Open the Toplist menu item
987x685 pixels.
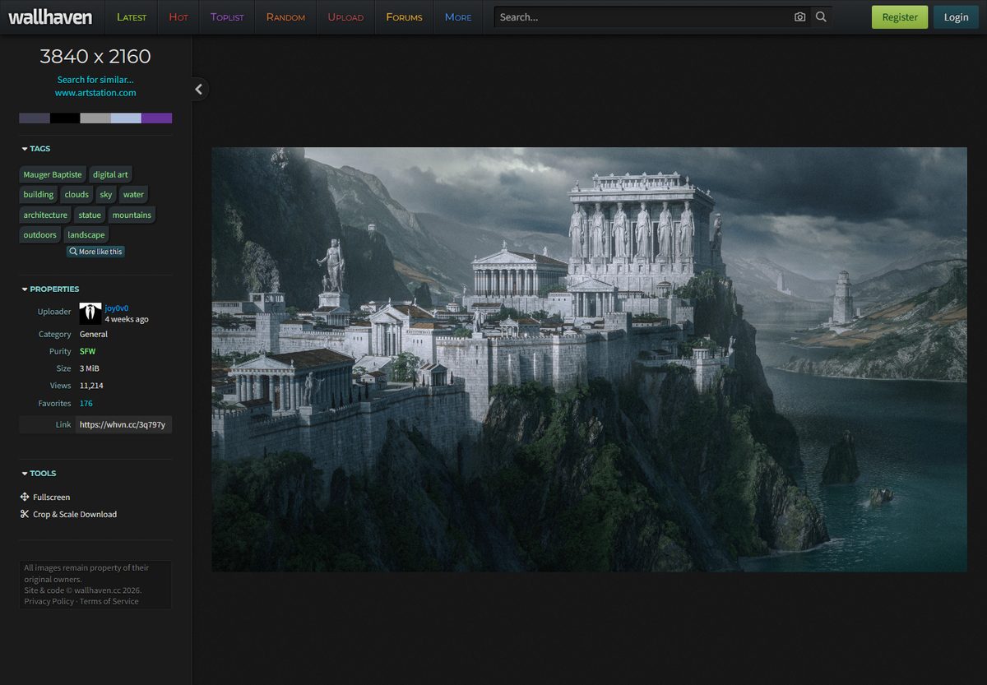pyautogui.click(x=227, y=17)
